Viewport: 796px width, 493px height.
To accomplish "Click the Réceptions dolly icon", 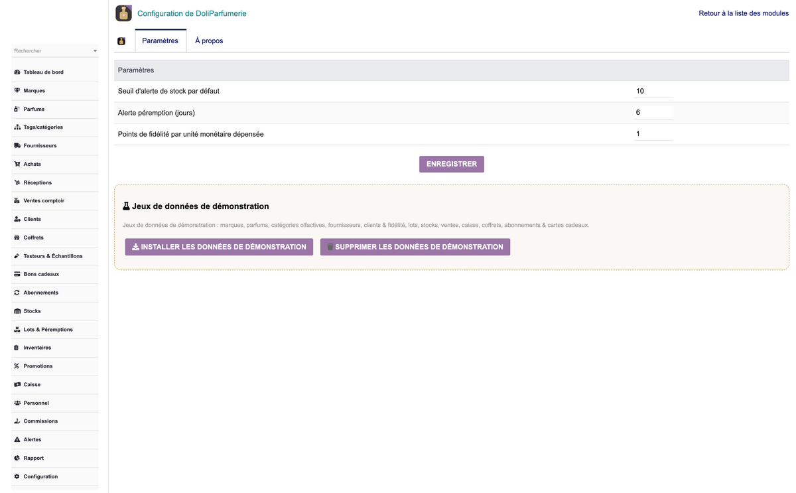I will 17,182.
